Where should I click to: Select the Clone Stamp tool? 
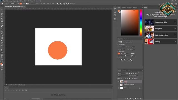click(x=2, y=31)
